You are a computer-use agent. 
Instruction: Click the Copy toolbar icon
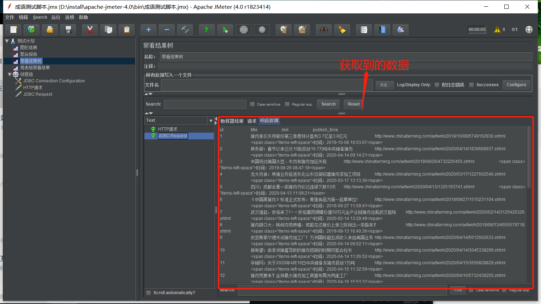click(108, 30)
